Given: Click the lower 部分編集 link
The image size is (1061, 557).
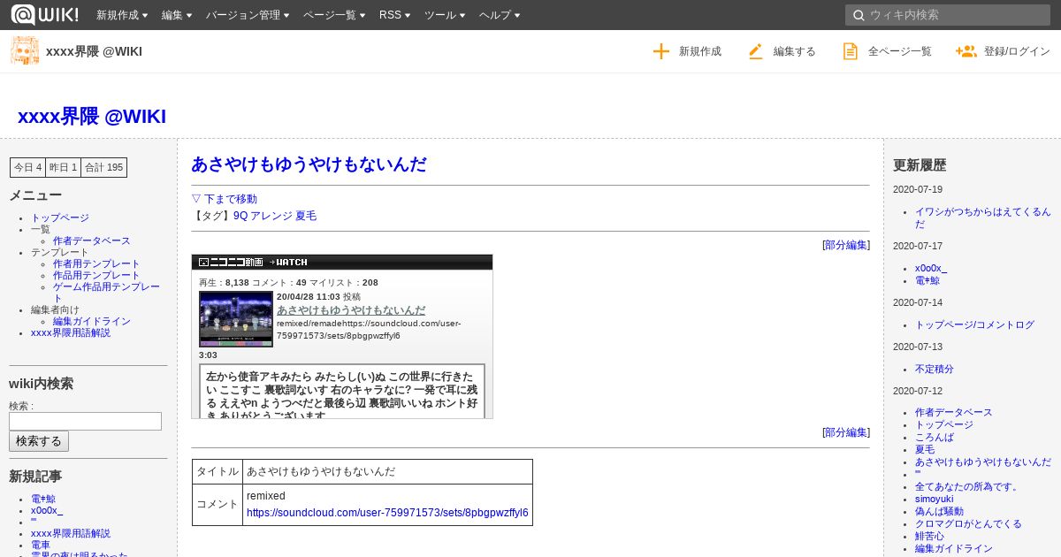Looking at the screenshot, I should tap(846, 432).
